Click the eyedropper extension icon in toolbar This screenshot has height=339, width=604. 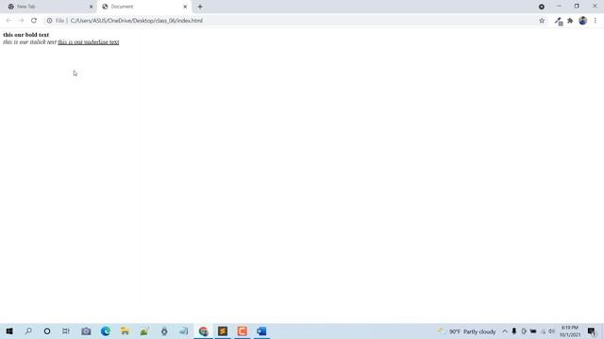click(x=559, y=21)
